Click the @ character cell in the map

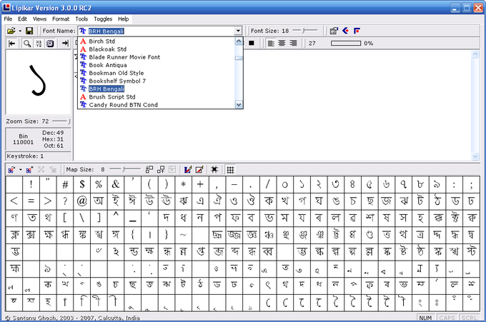coord(82,201)
